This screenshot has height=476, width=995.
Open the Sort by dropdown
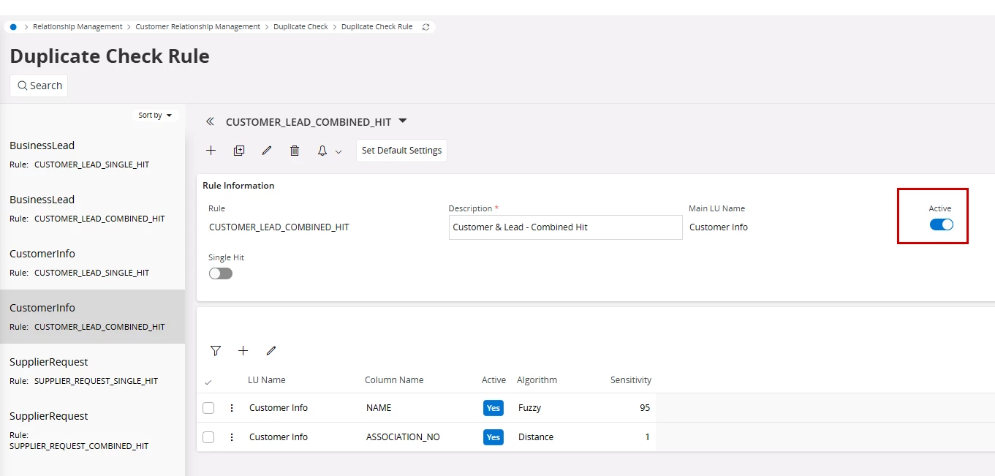155,116
